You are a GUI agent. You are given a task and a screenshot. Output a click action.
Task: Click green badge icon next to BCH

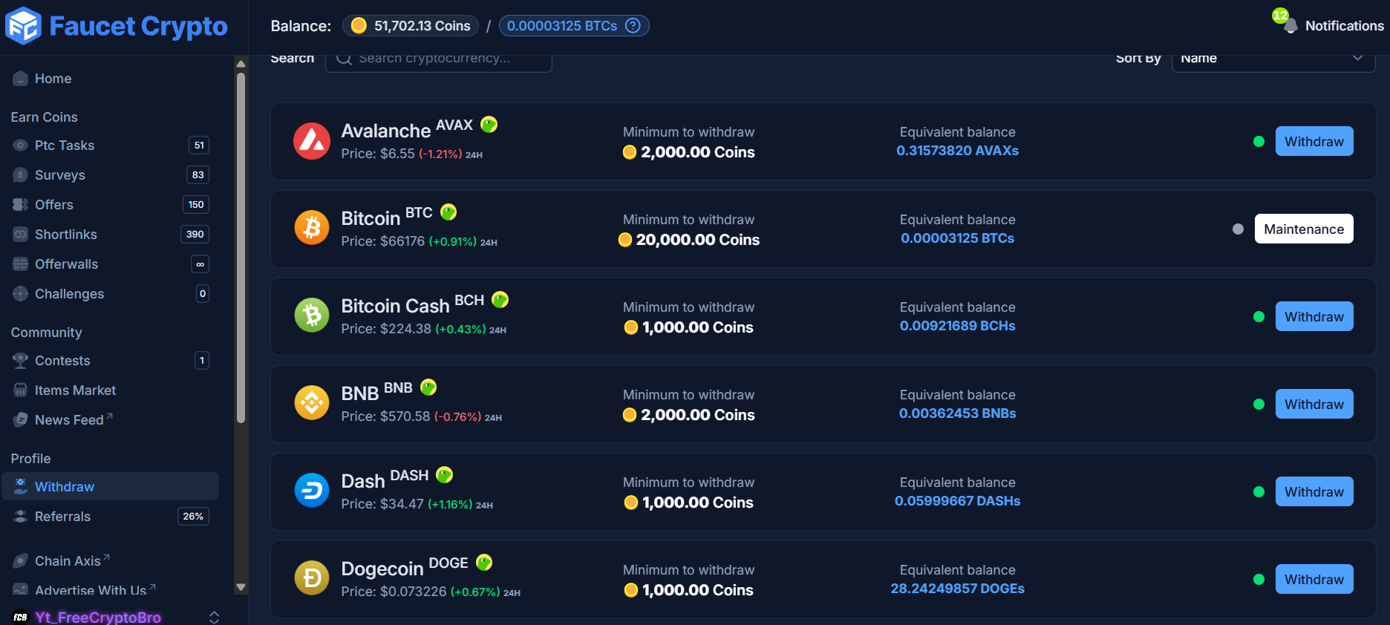click(x=500, y=300)
